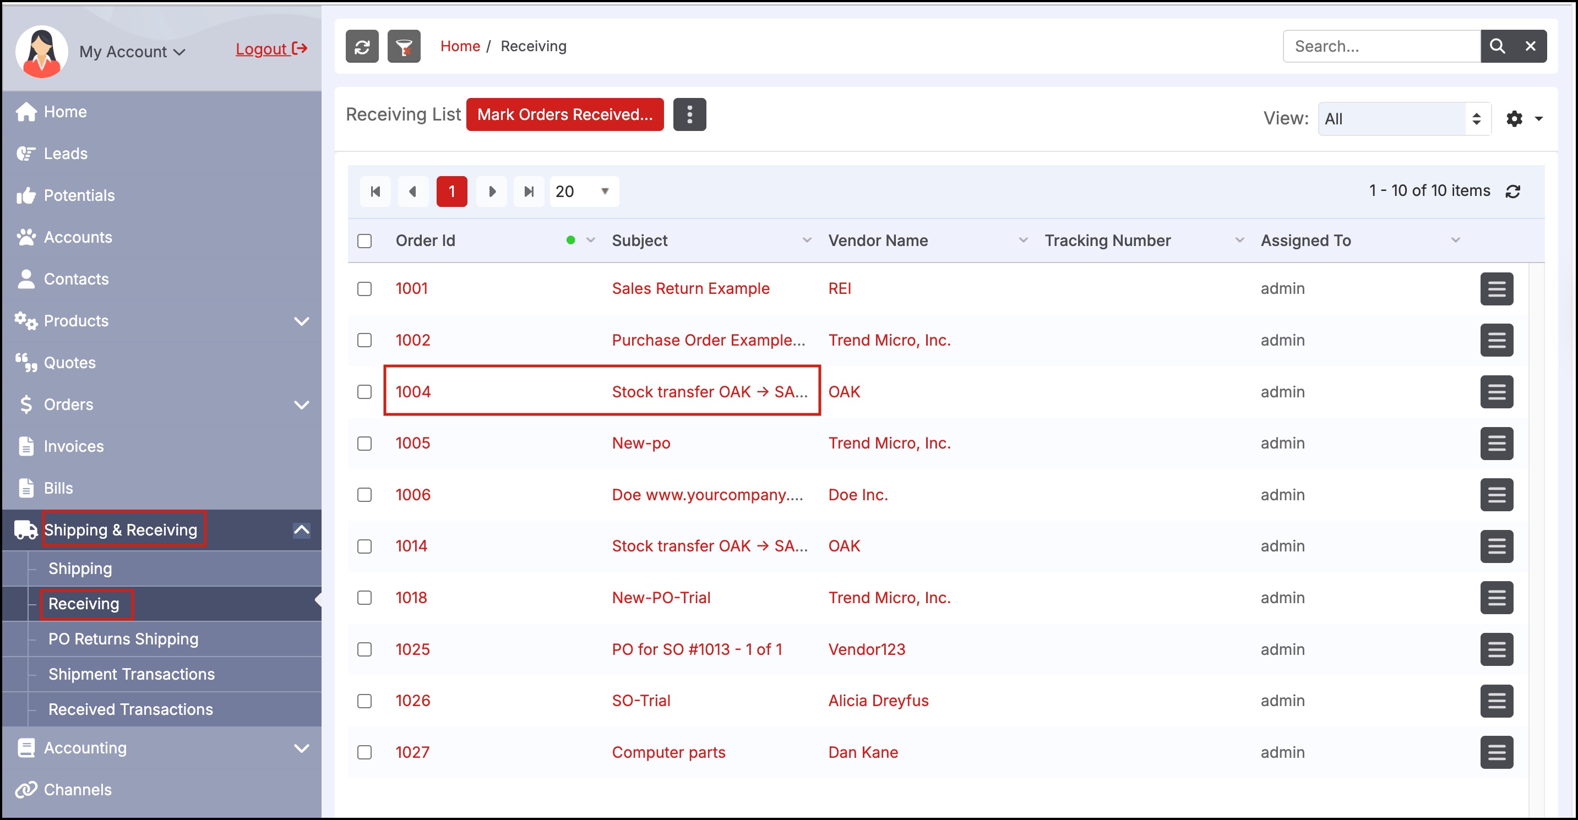Go to the last page of results
Viewport: 1578px width, 820px height.
coord(529,192)
